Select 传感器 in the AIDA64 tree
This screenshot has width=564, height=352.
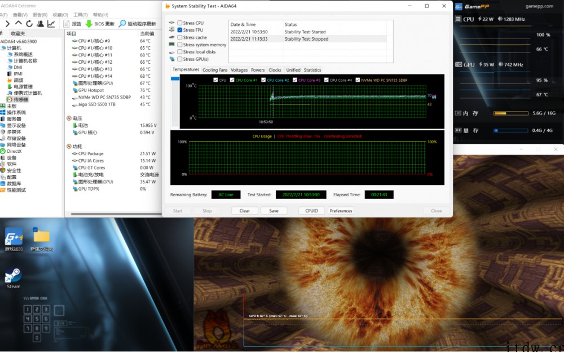tap(21, 99)
